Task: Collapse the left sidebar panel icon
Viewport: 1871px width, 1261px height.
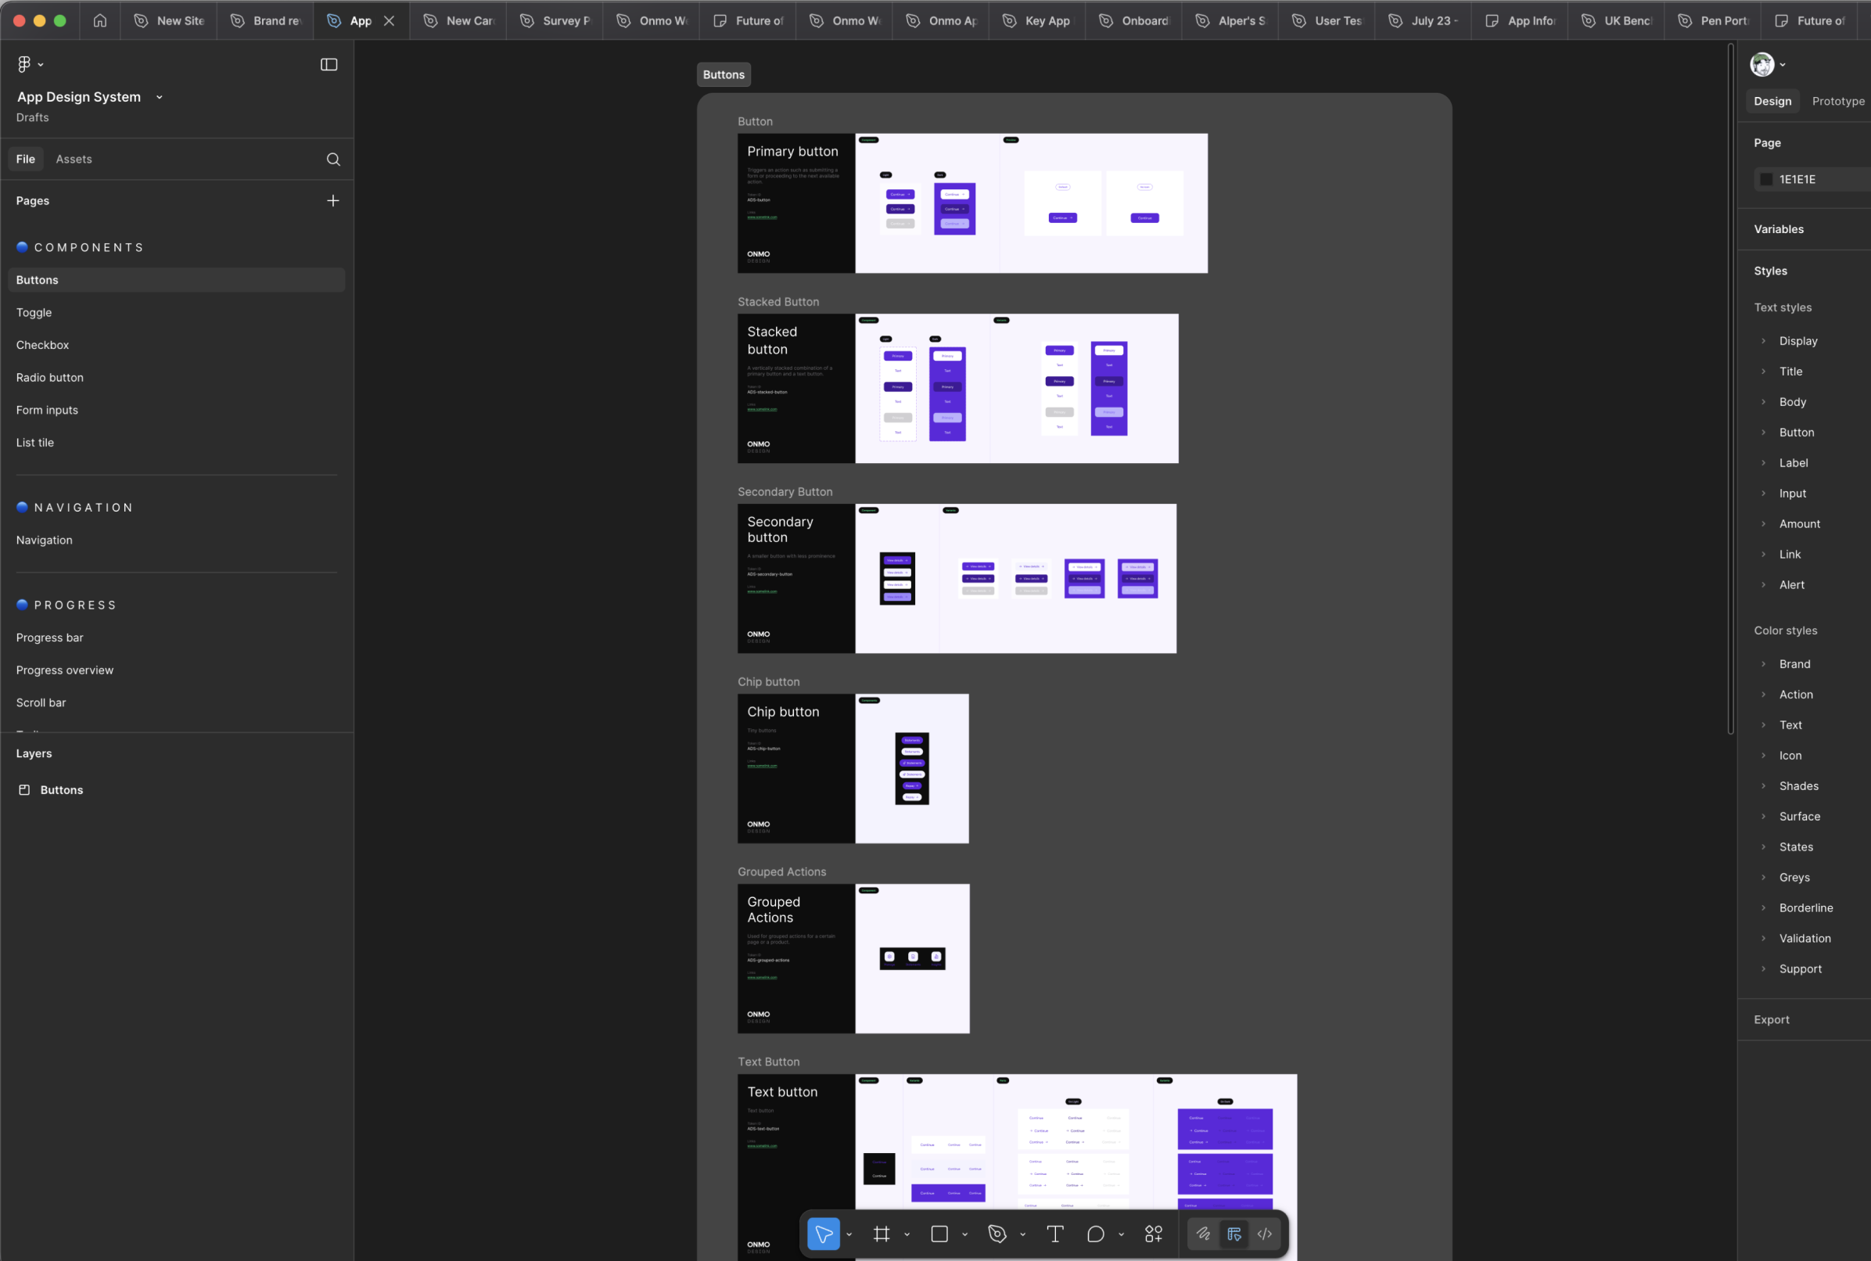Action: tap(329, 64)
